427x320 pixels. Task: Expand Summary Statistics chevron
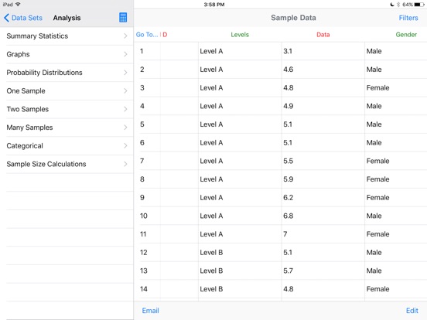[125, 36]
